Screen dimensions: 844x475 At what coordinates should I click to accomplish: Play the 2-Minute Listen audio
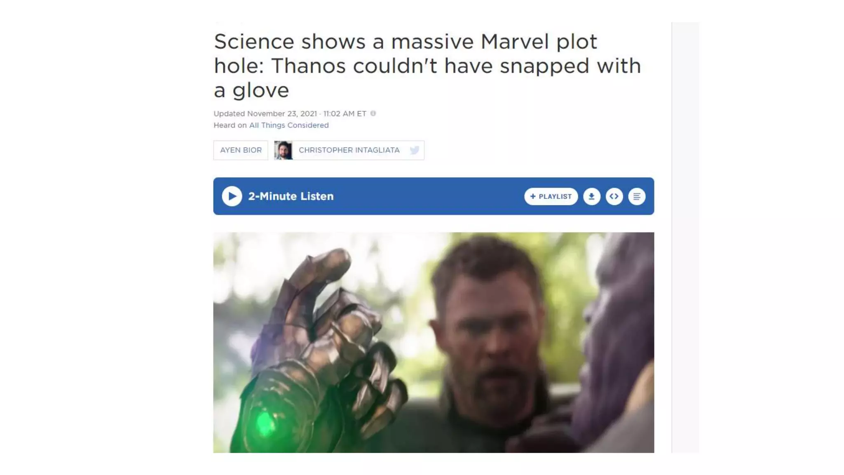click(232, 196)
